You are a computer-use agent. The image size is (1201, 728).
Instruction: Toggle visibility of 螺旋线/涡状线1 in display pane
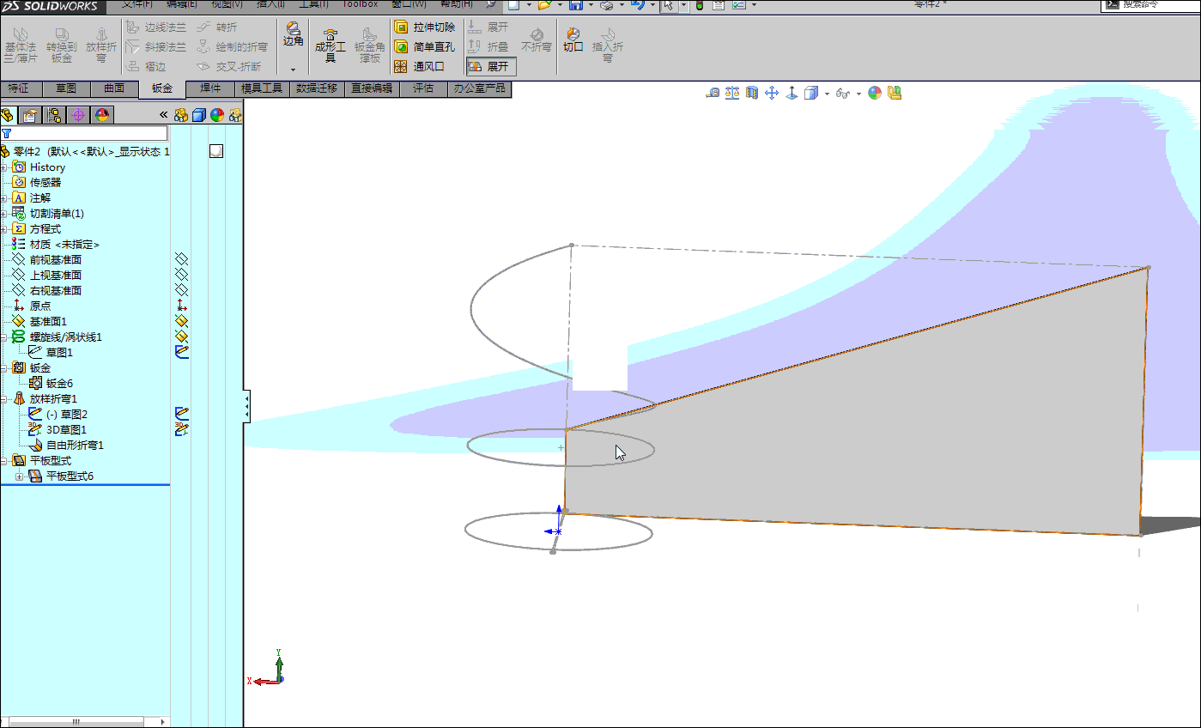pyautogui.click(x=181, y=337)
